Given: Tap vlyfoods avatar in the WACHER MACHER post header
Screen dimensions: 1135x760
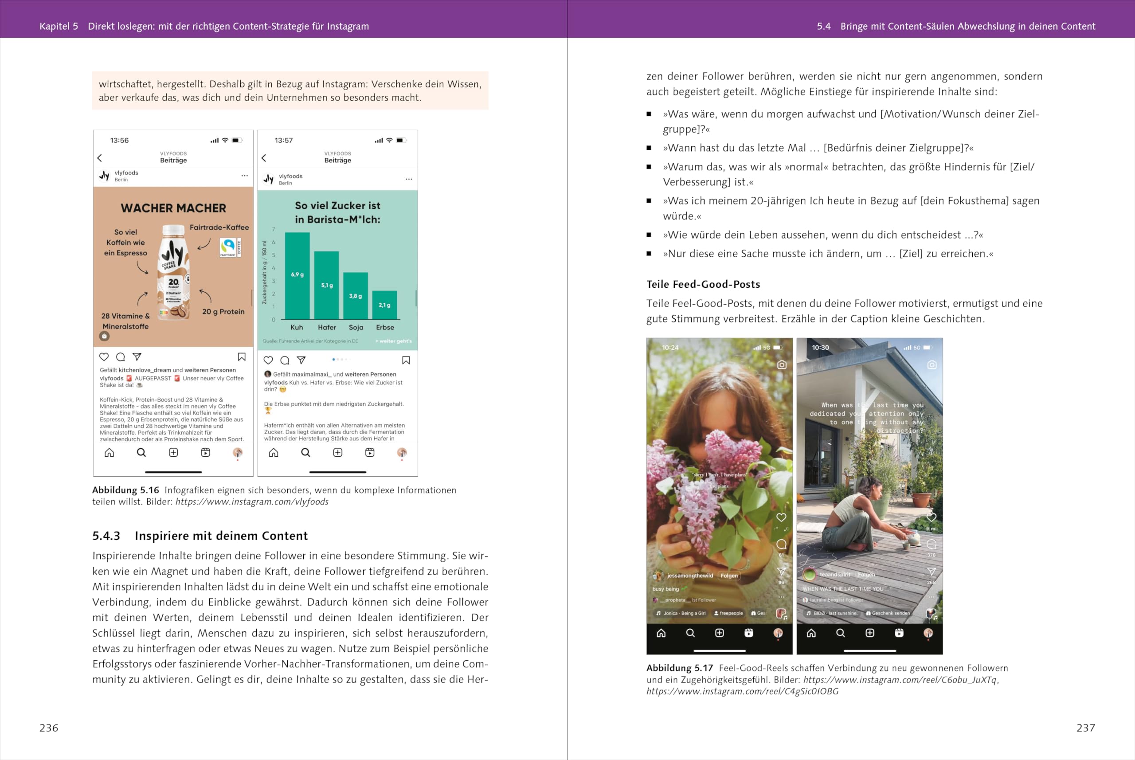Looking at the screenshot, I should (x=104, y=176).
